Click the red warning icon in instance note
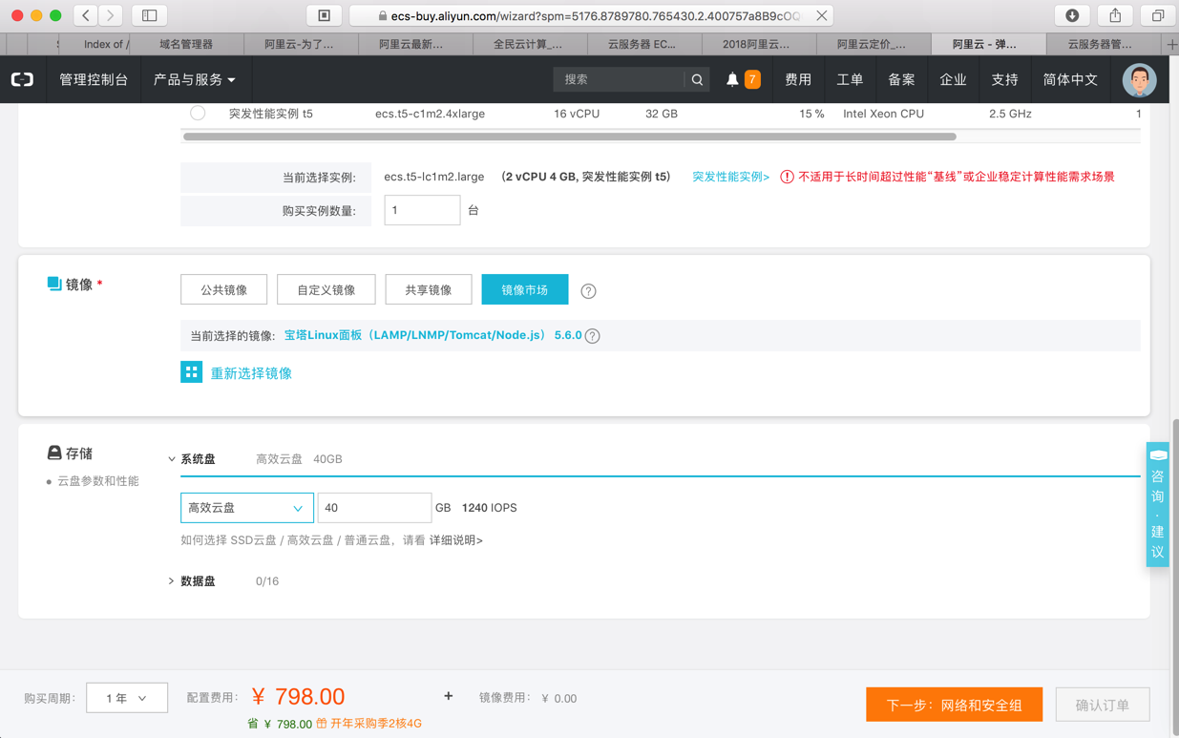1179x738 pixels. pyautogui.click(x=787, y=177)
